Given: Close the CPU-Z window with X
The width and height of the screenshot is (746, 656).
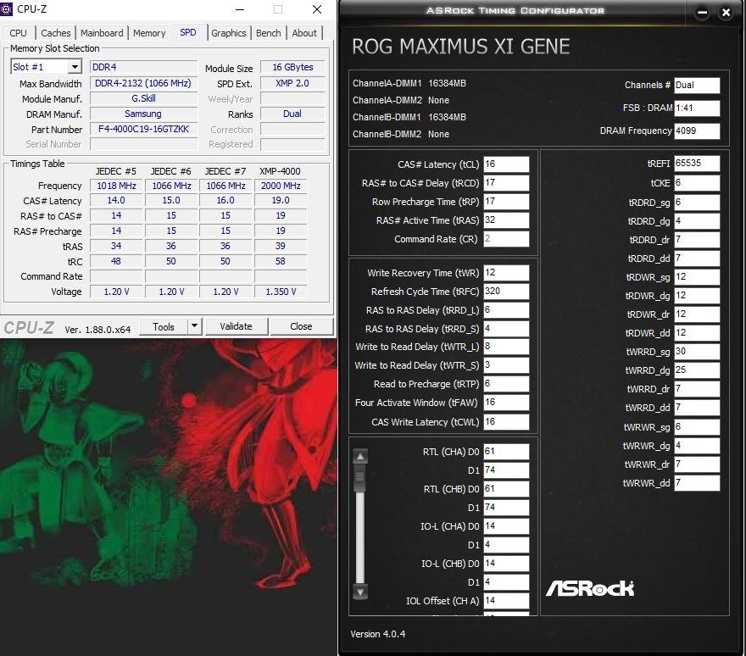Looking at the screenshot, I should tap(317, 9).
